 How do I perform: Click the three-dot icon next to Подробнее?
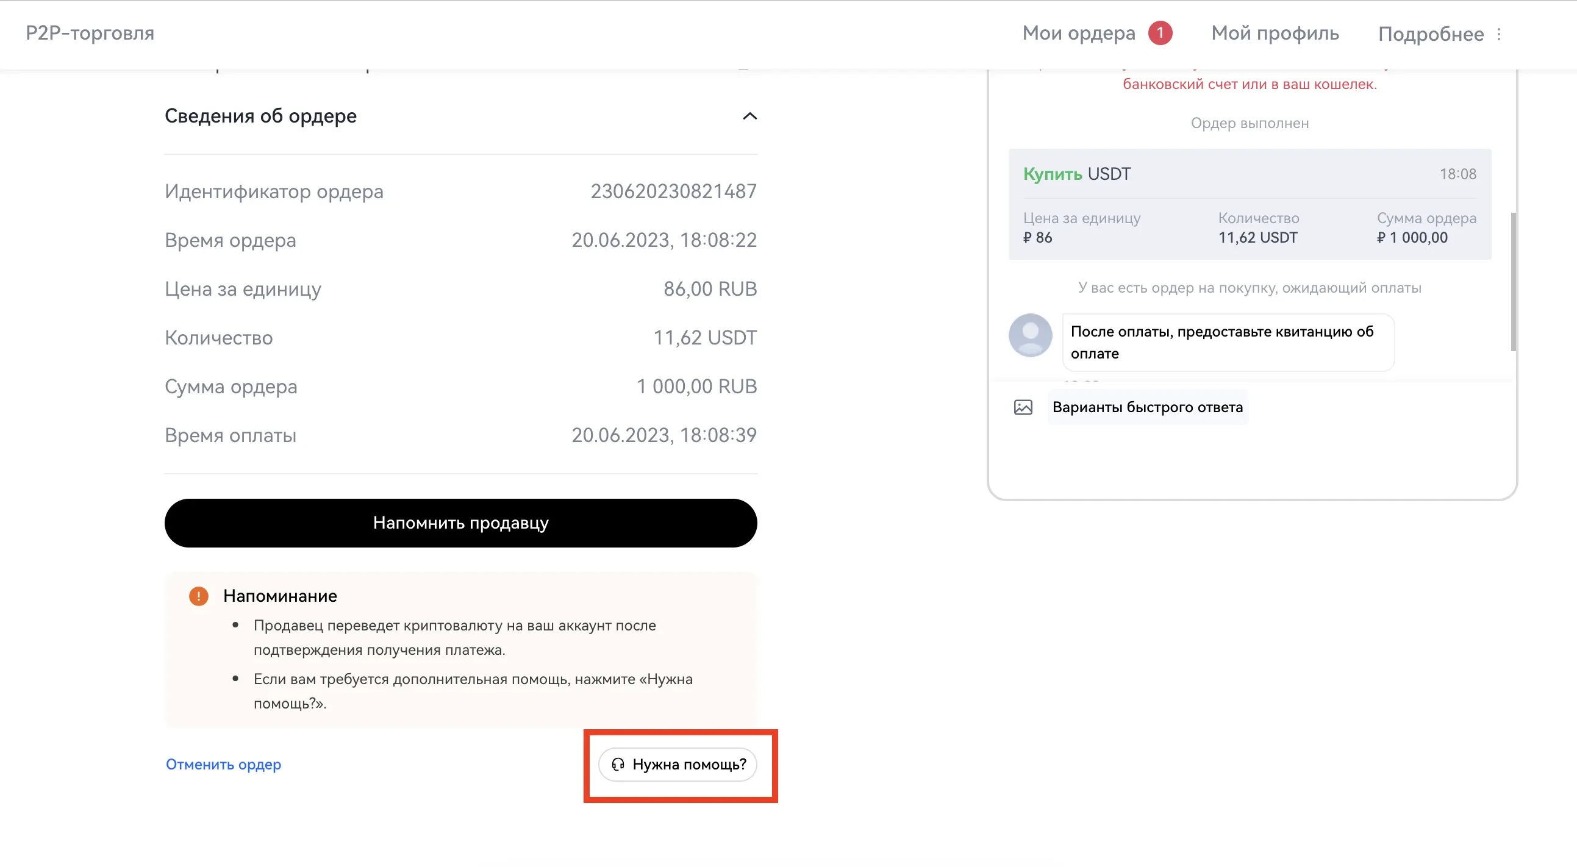(x=1499, y=34)
